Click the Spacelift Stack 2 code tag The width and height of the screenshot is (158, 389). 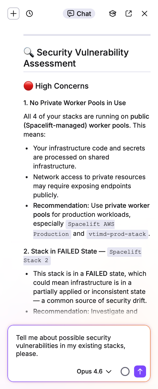(x=82, y=256)
